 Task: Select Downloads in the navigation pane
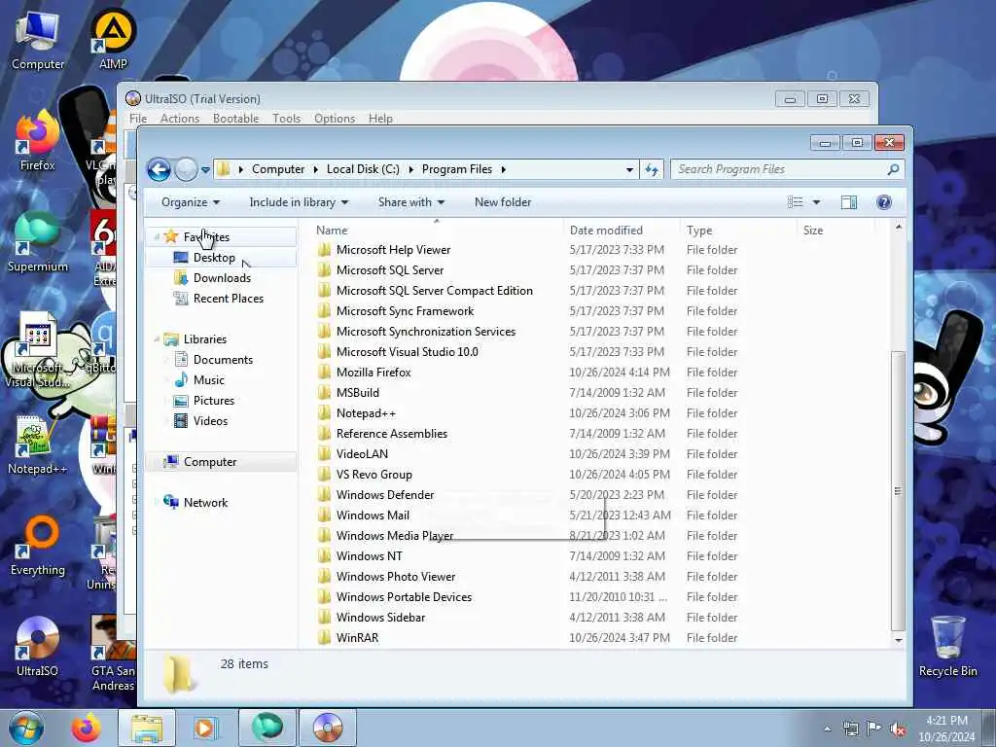pos(222,278)
